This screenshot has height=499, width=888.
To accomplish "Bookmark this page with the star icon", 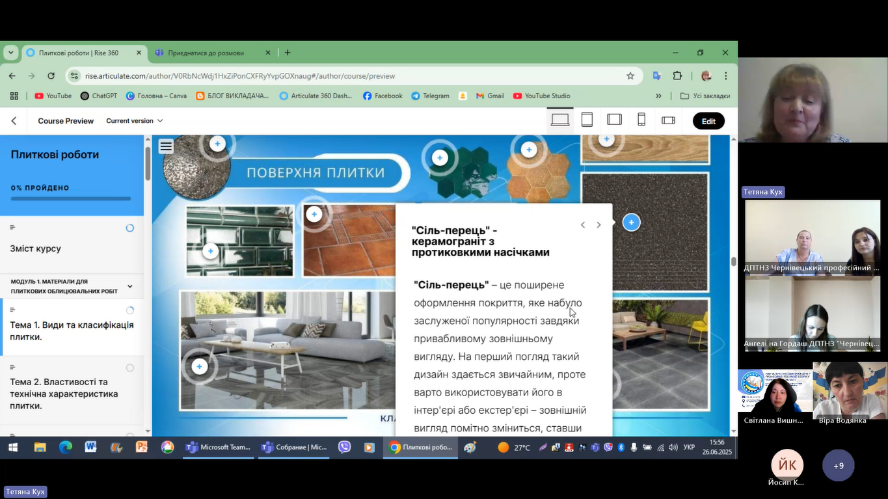I will 630,76.
